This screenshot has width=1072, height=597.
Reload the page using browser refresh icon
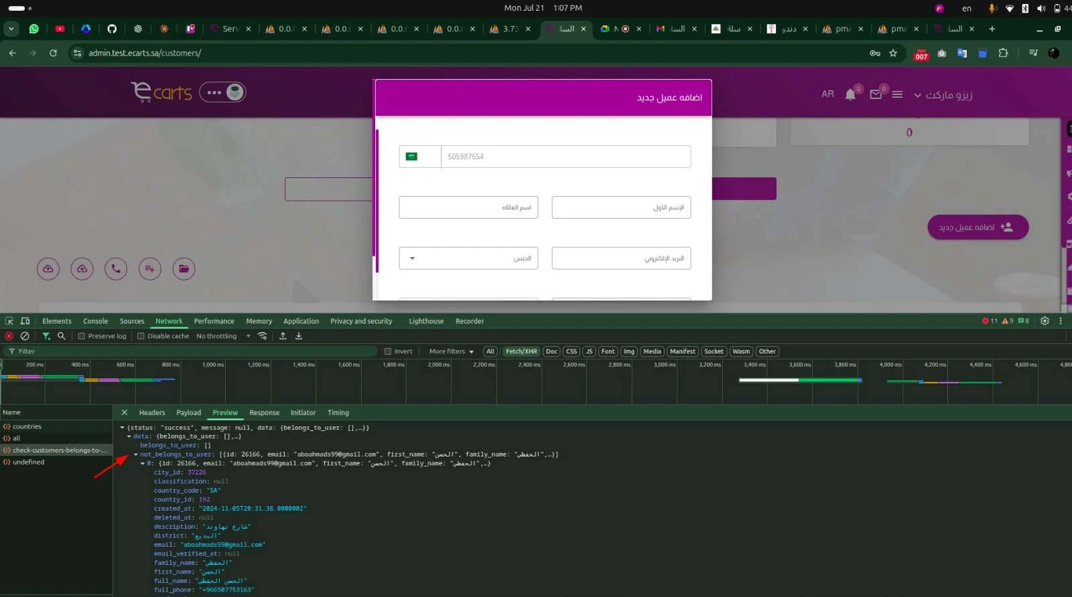(x=53, y=53)
